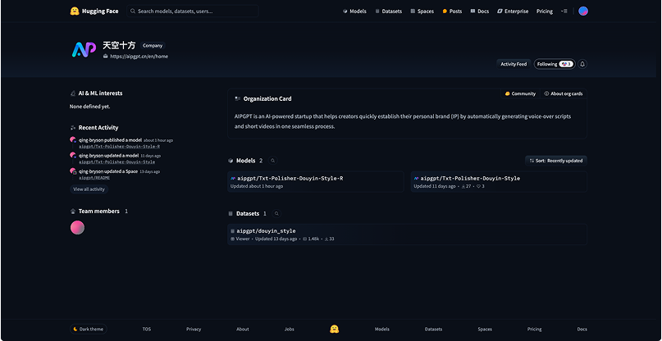Screen dimensions: 662x341
Task: Open the Sort: Recently updated dropdown
Action: [x=556, y=161]
